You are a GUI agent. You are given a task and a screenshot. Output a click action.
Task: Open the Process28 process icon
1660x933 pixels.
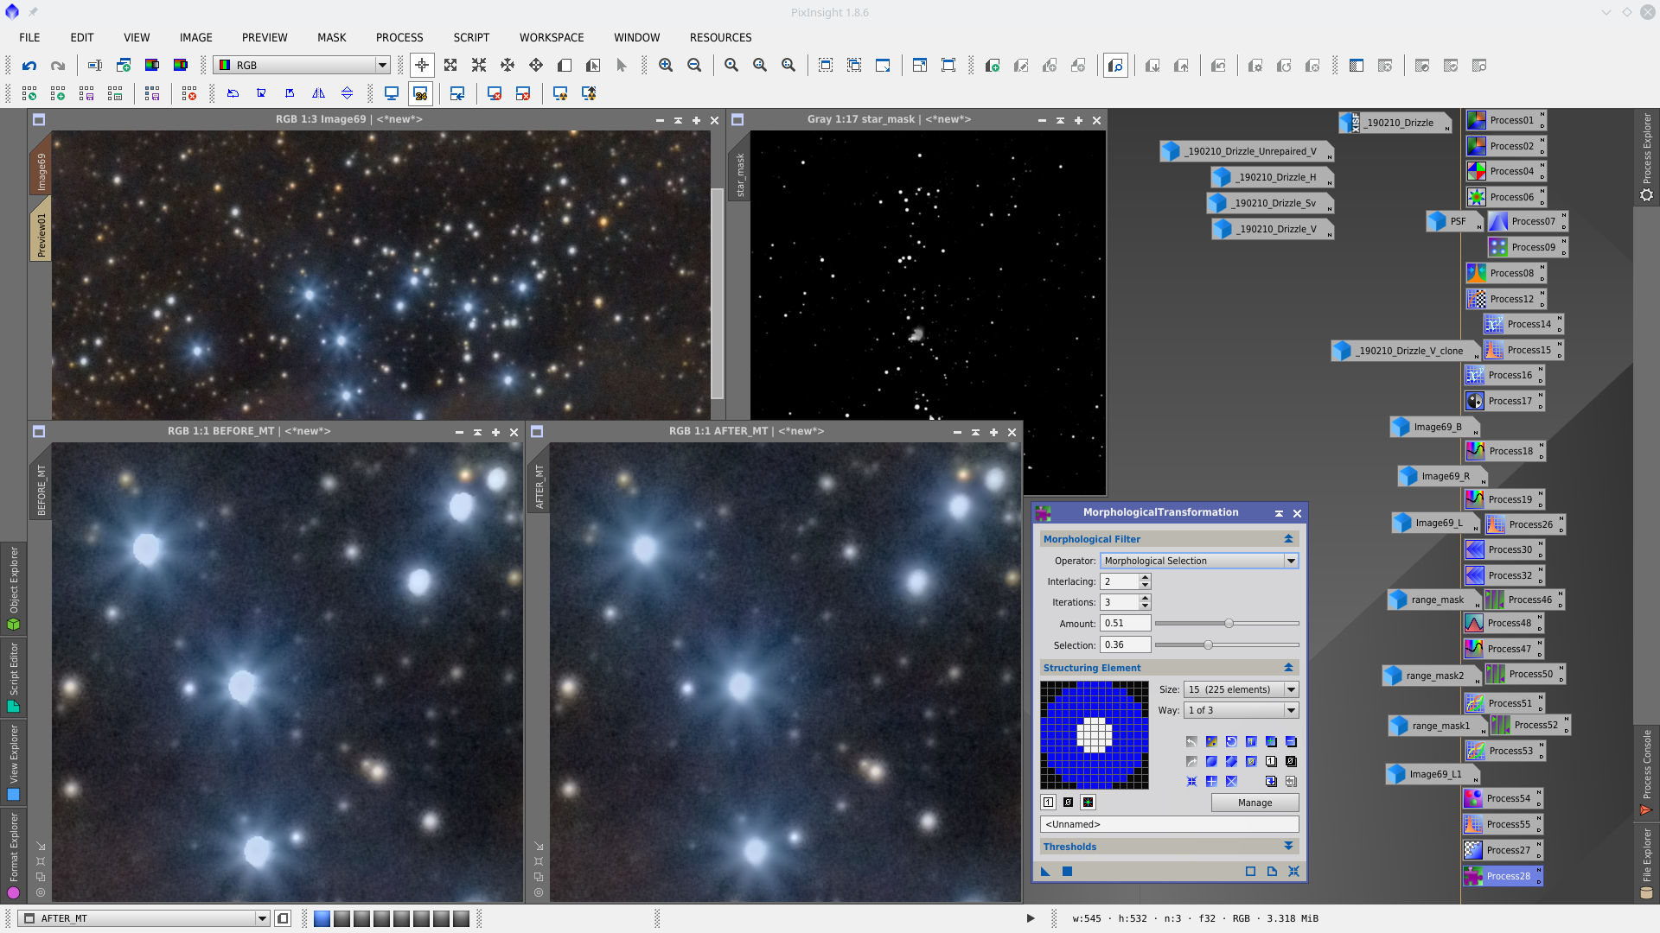(x=1503, y=876)
